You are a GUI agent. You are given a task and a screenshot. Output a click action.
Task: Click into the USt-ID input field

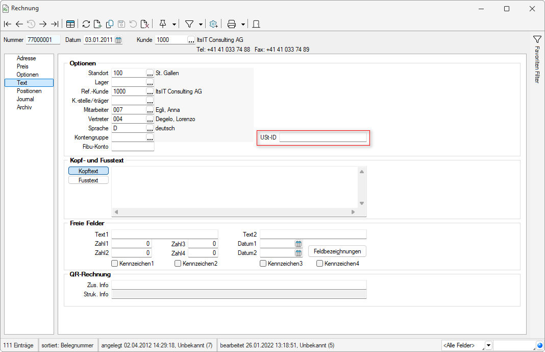[323, 137]
